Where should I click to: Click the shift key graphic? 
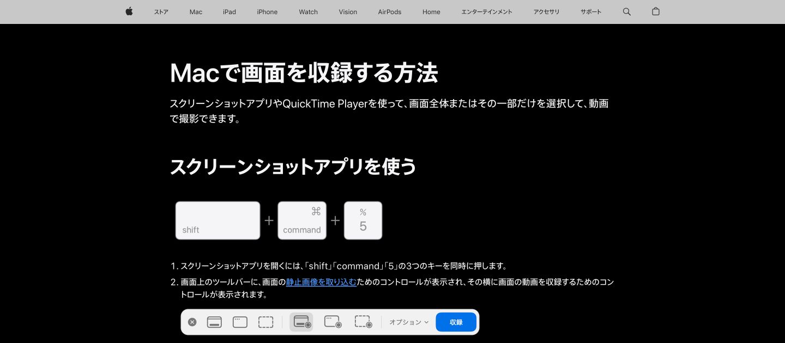tap(218, 220)
